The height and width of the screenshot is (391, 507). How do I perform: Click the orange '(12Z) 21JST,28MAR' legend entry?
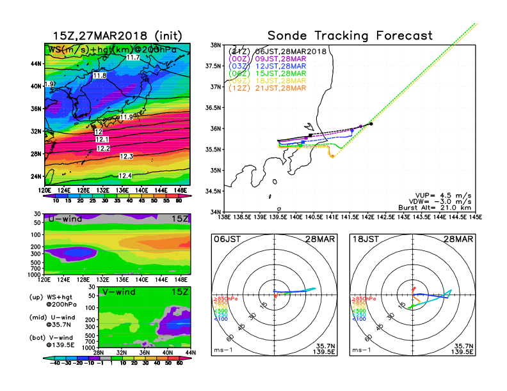tap(267, 88)
